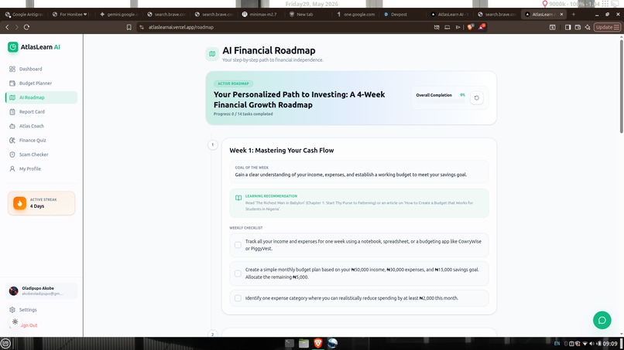The image size is (624, 350).
Task: Switch to gemini.google tab
Action: point(119,15)
